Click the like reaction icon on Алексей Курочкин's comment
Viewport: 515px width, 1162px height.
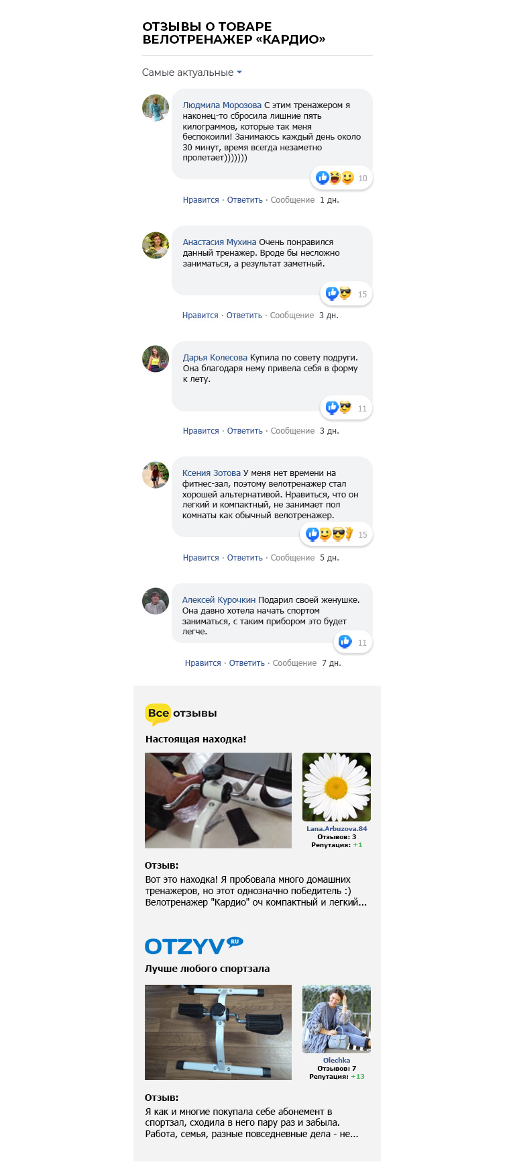click(345, 642)
